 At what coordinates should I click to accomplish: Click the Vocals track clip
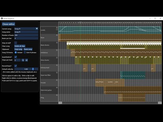(x=110, y=83)
